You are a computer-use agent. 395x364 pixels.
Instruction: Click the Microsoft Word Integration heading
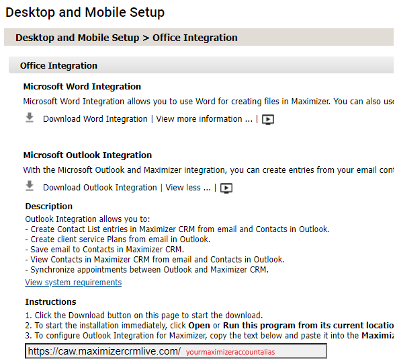(x=82, y=87)
